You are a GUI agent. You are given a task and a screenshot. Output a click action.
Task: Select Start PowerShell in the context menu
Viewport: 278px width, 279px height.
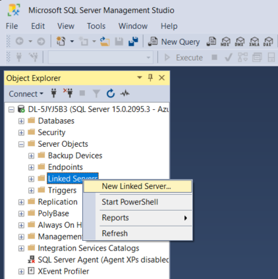click(x=130, y=202)
